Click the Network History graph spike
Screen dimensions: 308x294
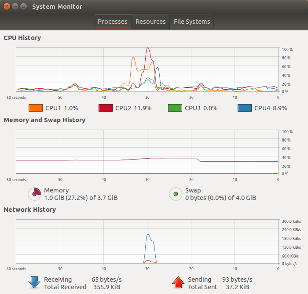(x=148, y=235)
